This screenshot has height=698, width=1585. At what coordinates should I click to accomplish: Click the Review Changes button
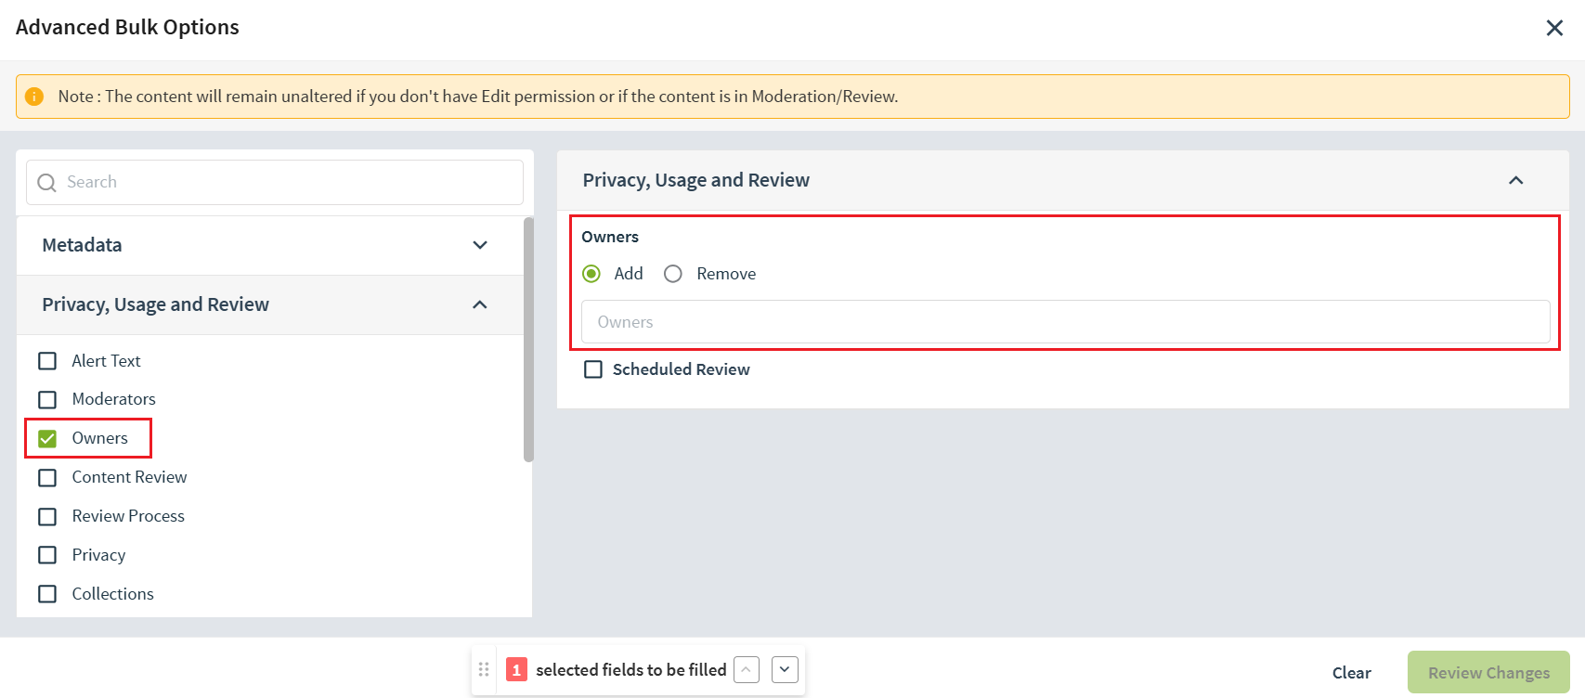click(1488, 673)
